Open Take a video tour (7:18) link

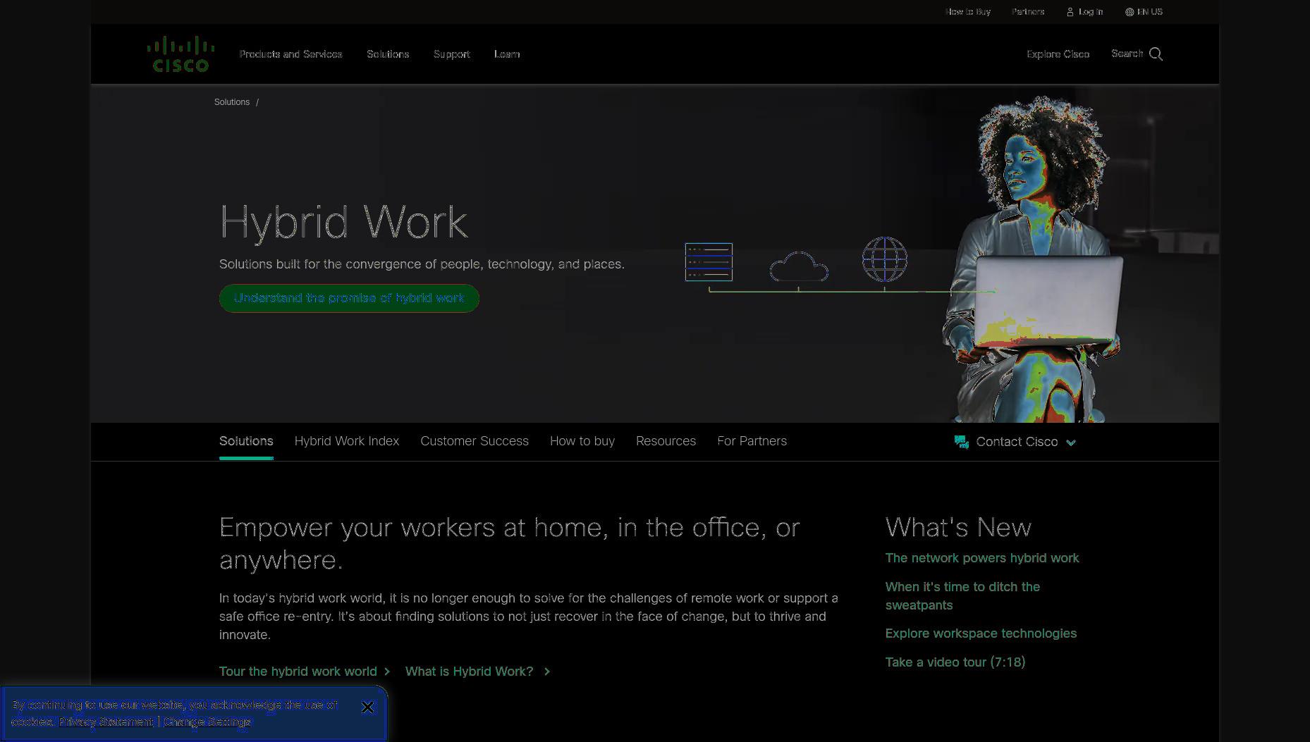point(955,662)
